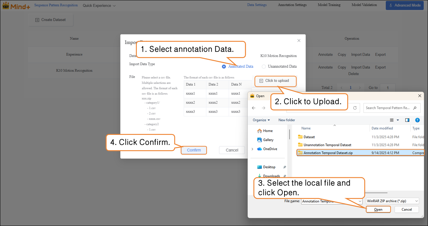Click the blue help question mark icon
Viewport: 428px width, 226px height.
click(417, 120)
